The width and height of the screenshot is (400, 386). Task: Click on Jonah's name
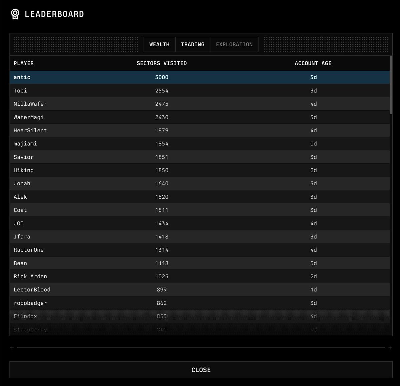click(x=22, y=183)
